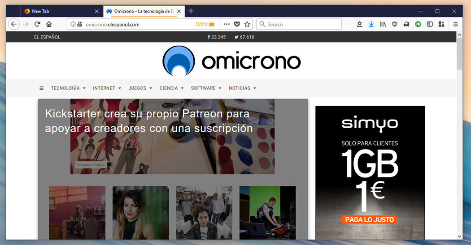Viewport: 471px width, 245px height.
Task: Click the PAGA LO JUSTO ad button
Action: tap(370, 219)
